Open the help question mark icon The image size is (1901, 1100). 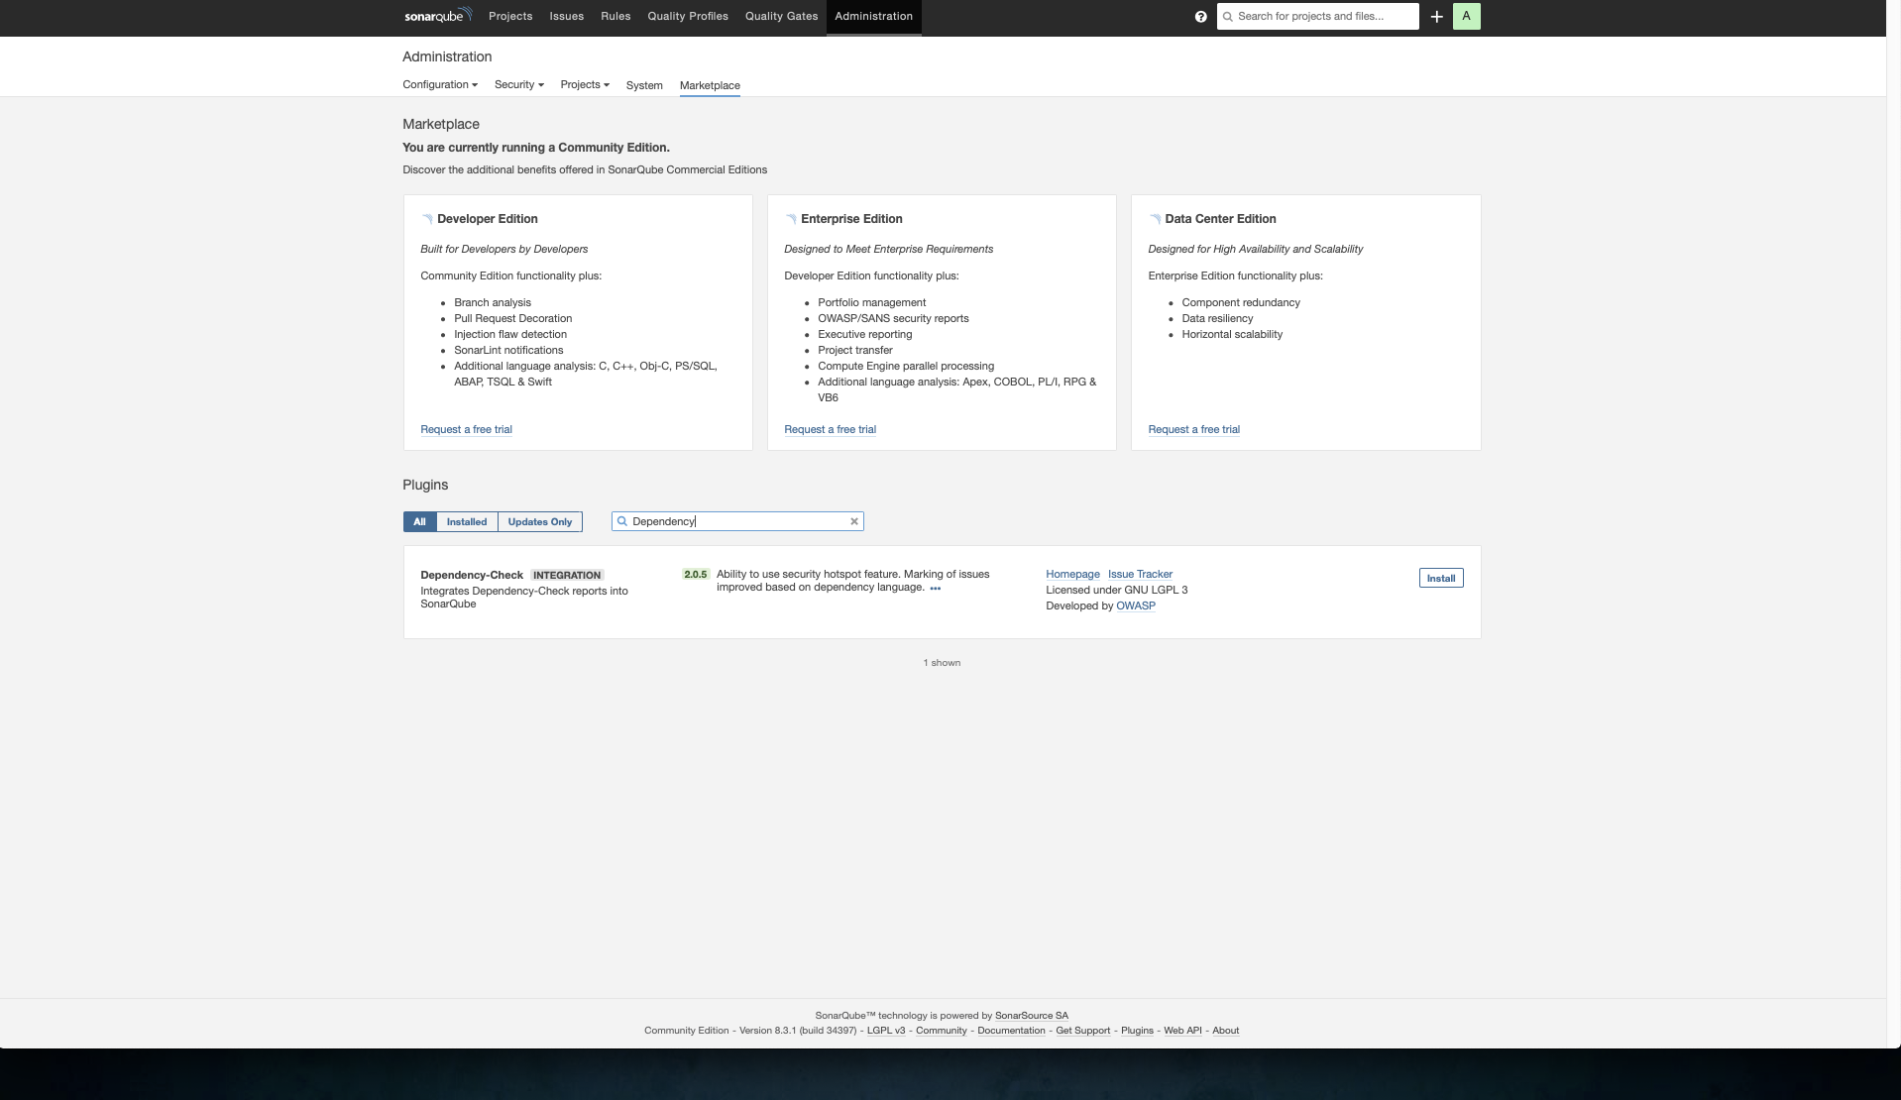point(1200,17)
